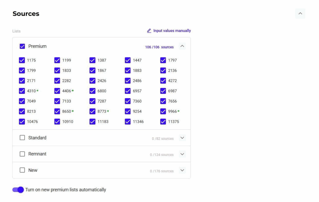Viewport: 319px width, 202px height.
Task: Collapse the Sources section with top-right chevron
Action: click(300, 14)
